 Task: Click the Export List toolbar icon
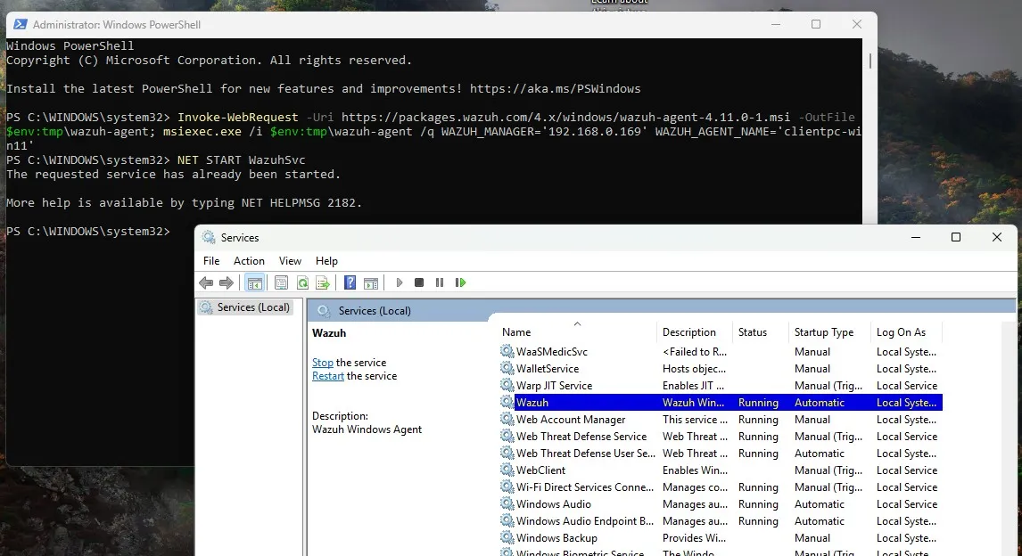pos(322,282)
